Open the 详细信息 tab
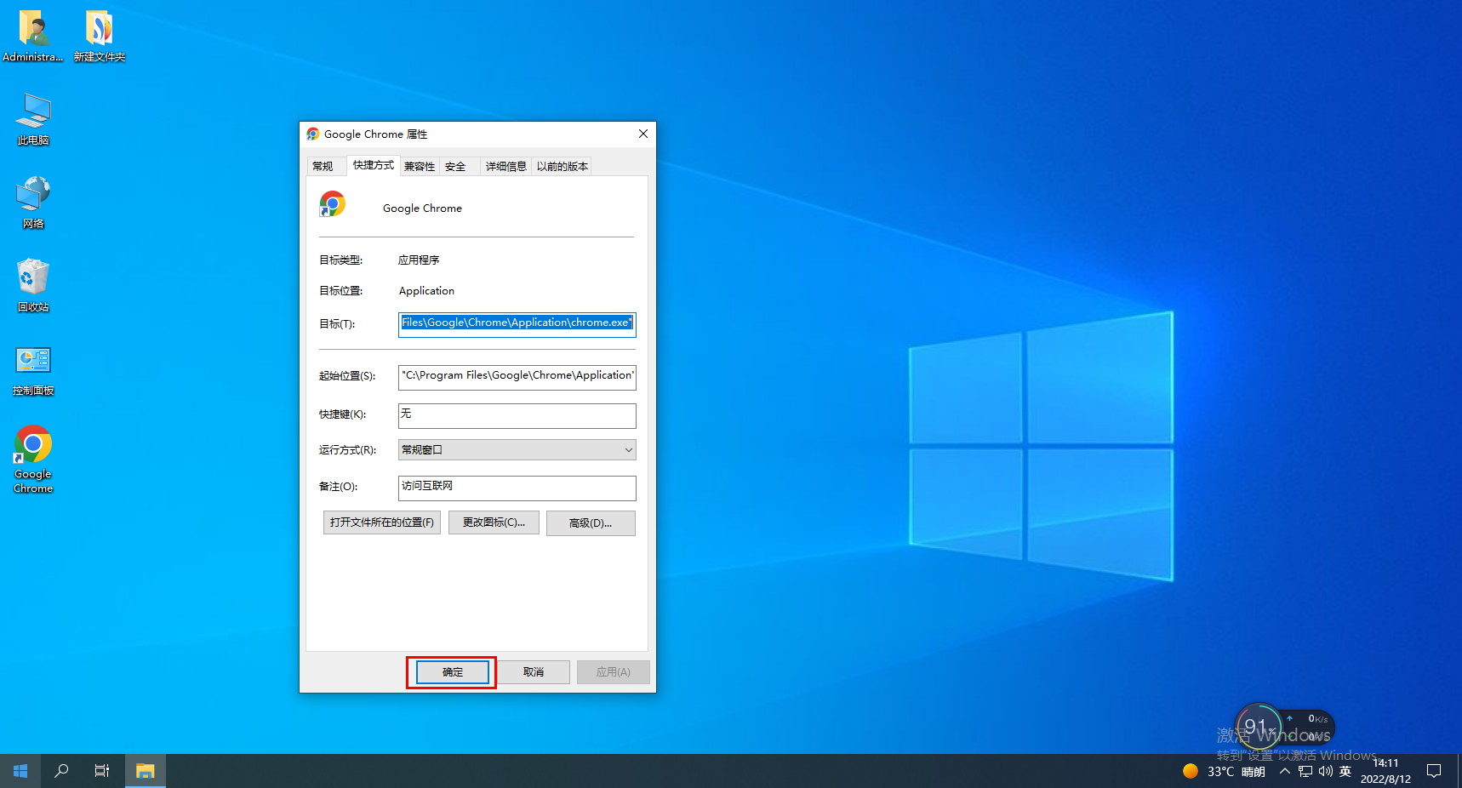This screenshot has width=1462, height=788. [x=505, y=167]
